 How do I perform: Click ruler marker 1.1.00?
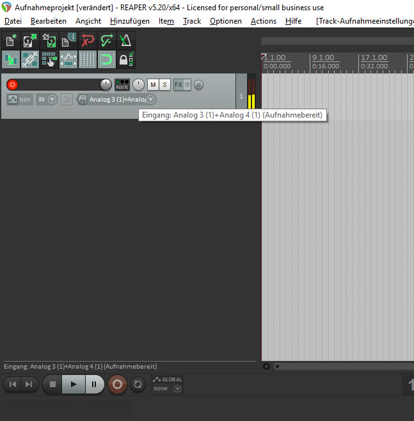275,57
